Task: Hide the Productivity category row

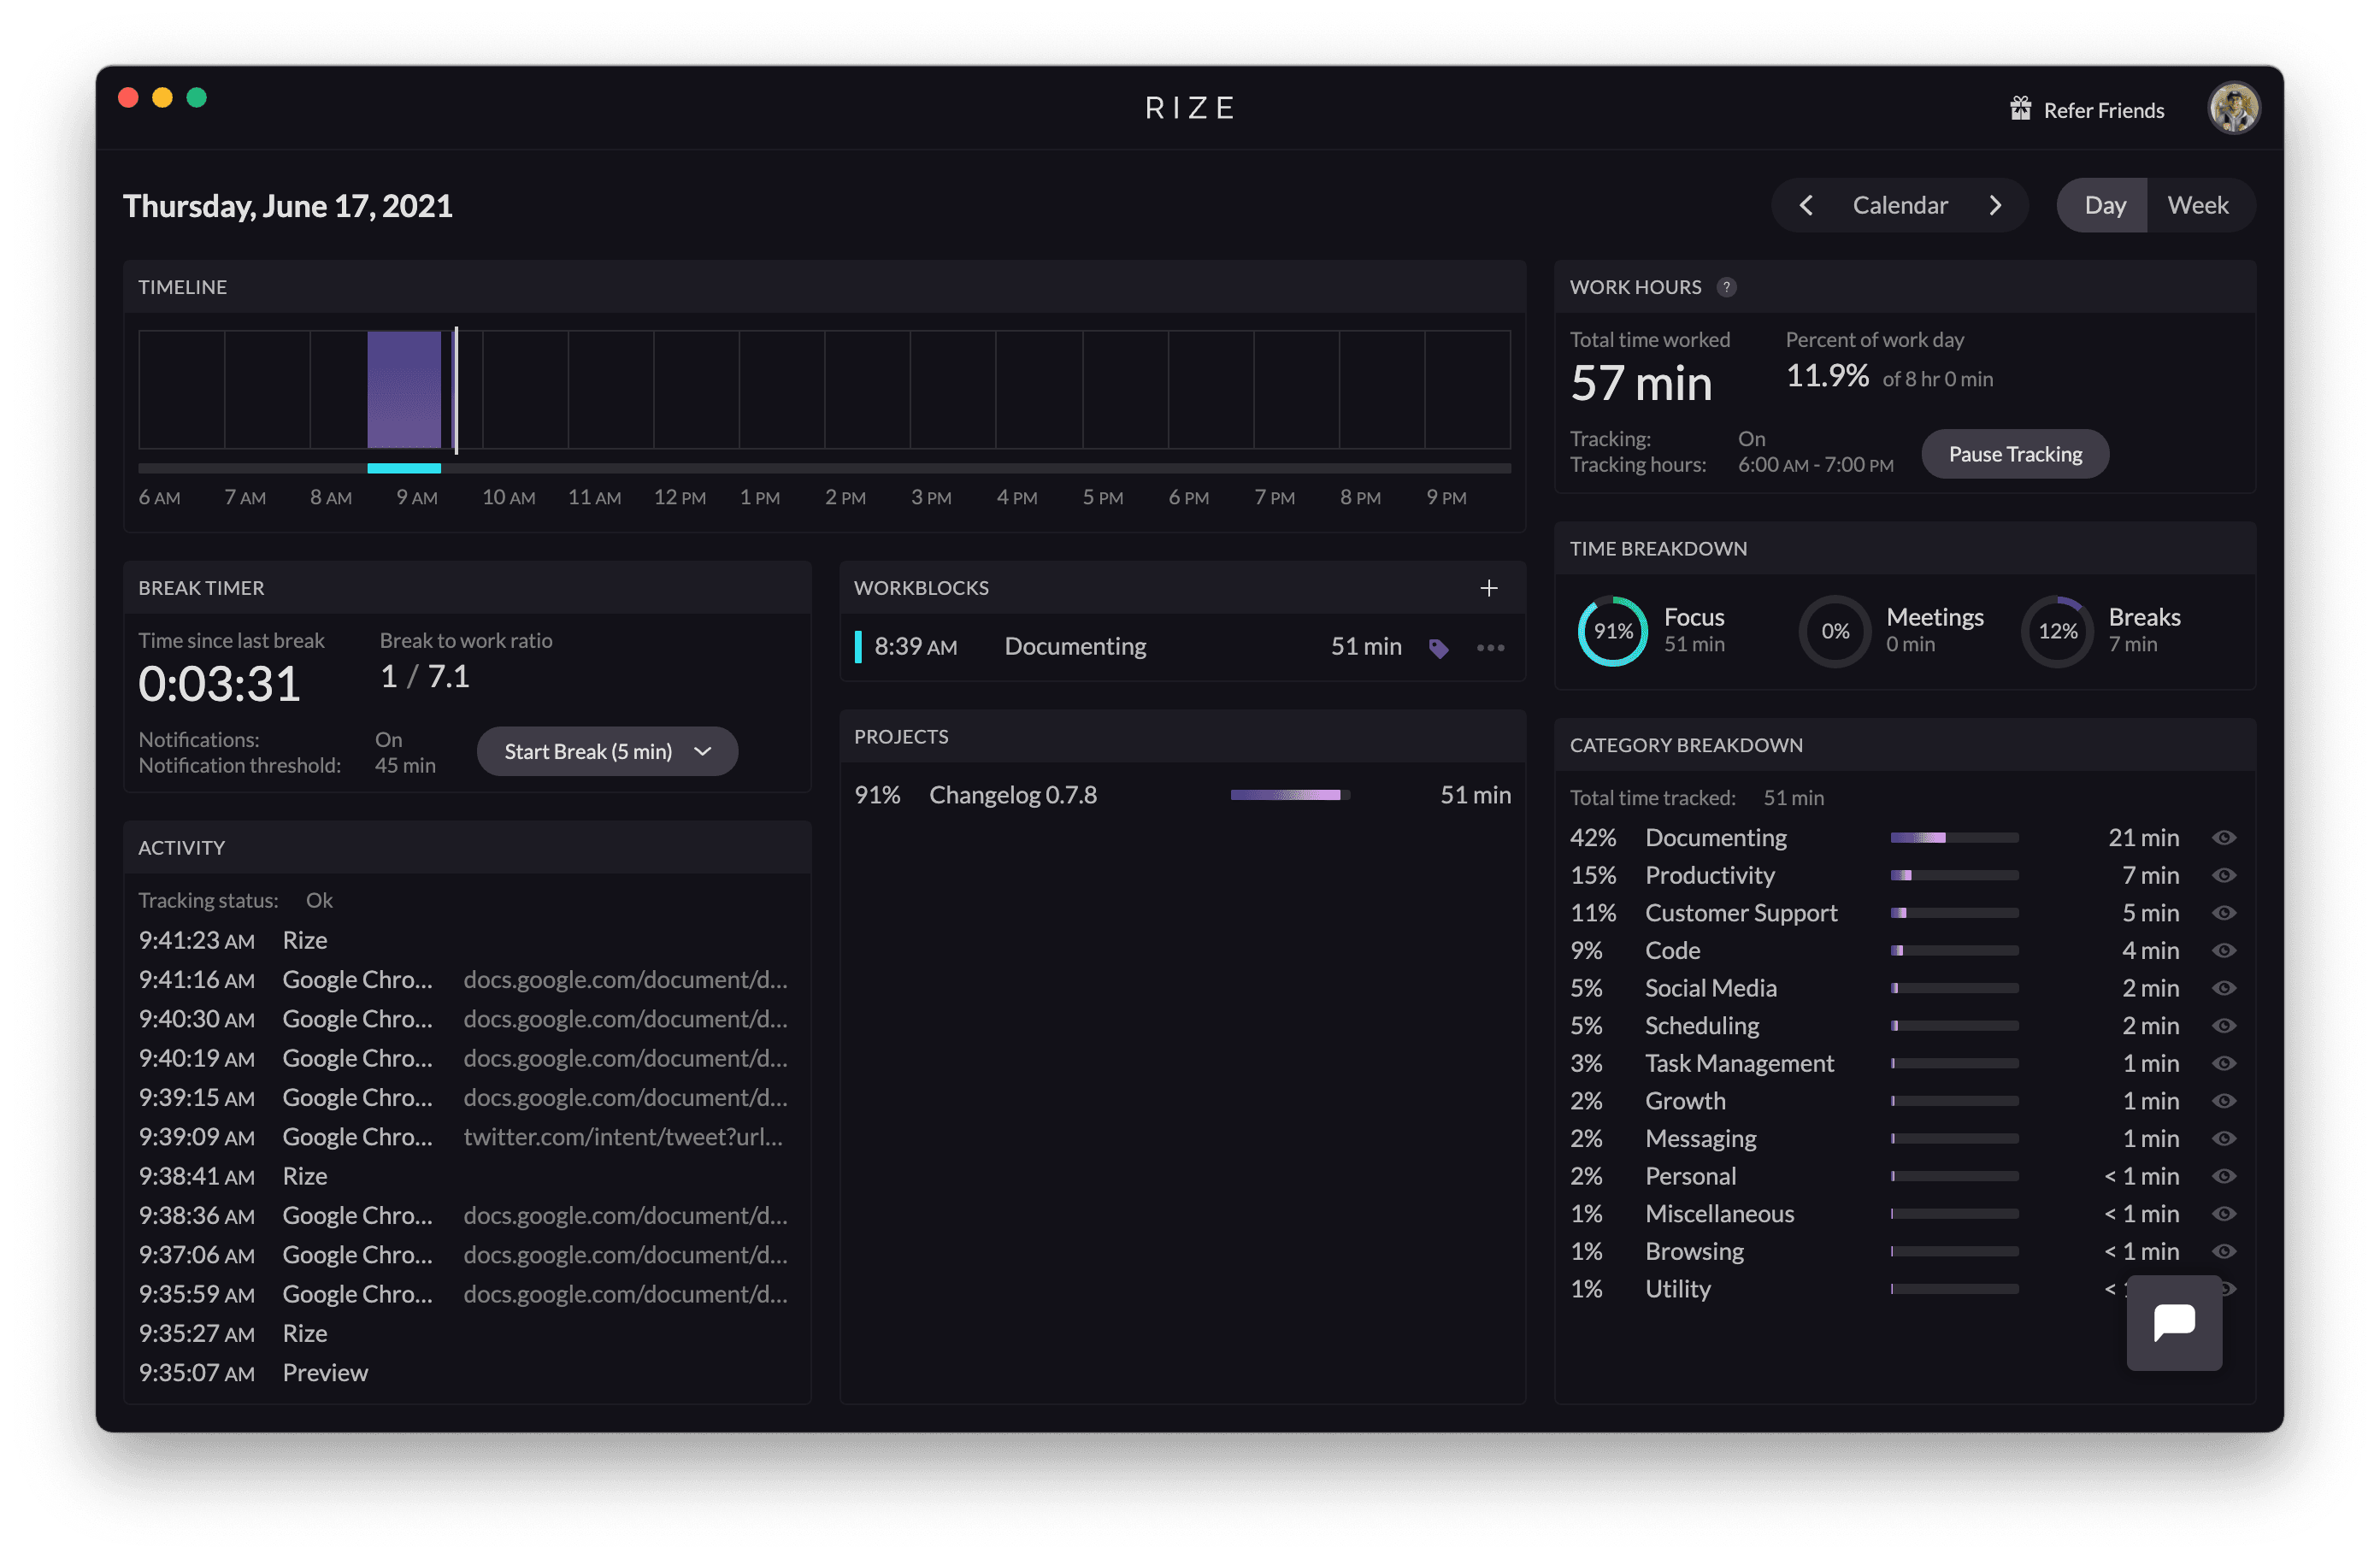Action: pyautogui.click(x=2225, y=875)
